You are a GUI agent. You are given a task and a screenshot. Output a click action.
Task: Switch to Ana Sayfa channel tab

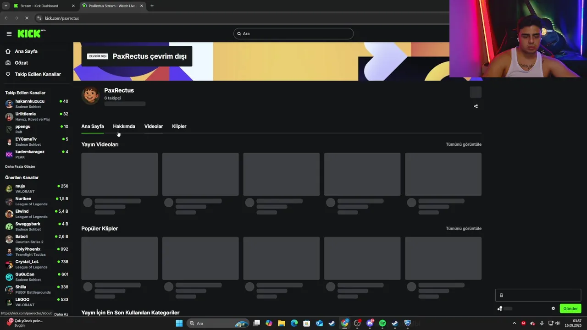coord(93,126)
